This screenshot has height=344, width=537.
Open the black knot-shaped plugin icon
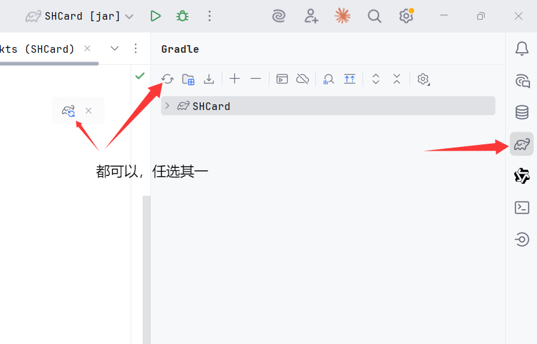pyautogui.click(x=522, y=175)
